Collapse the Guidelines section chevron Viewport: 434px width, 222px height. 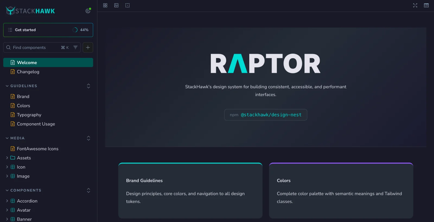(7, 86)
